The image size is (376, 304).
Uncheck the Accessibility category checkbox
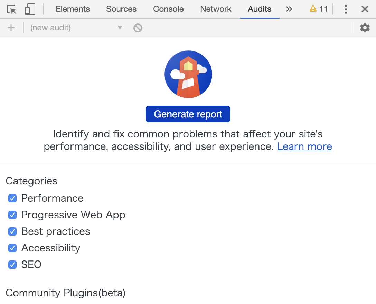(12, 248)
